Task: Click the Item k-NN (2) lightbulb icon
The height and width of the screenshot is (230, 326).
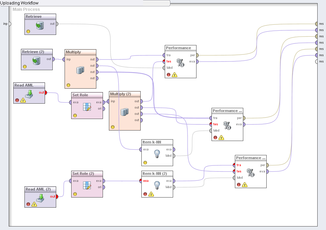Action: point(157,185)
